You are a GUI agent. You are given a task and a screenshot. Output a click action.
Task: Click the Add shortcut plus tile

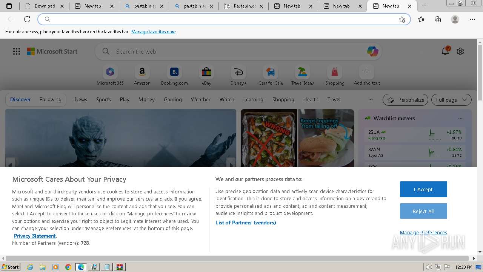pyautogui.click(x=367, y=76)
